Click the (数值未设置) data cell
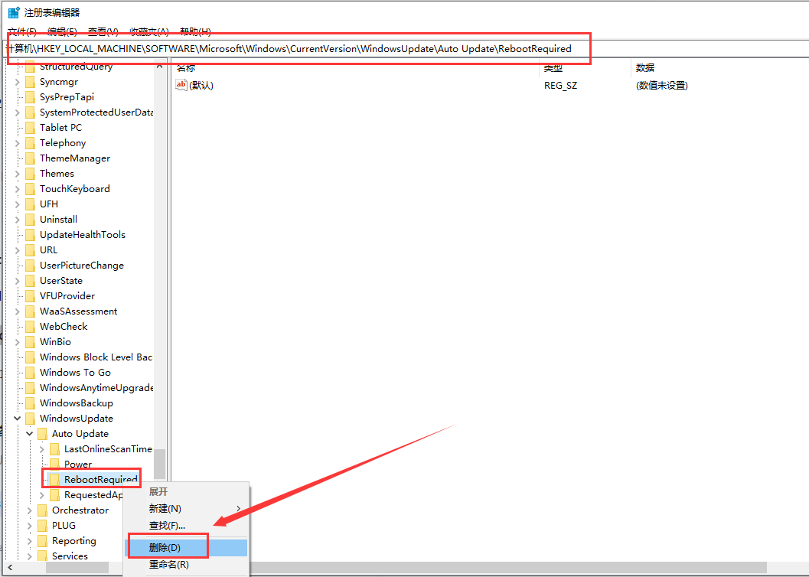 (662, 86)
